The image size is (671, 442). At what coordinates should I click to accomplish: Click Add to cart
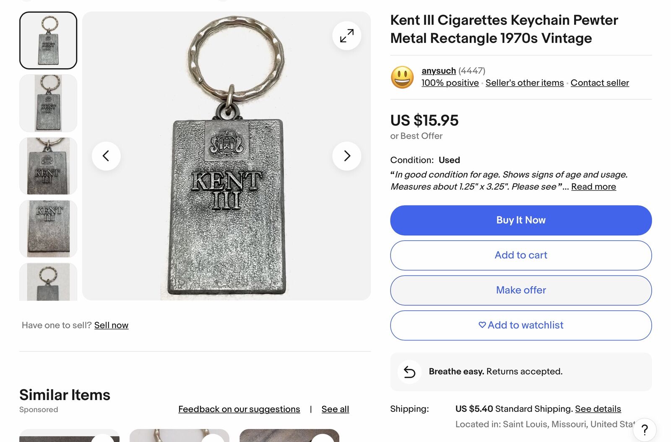521,255
